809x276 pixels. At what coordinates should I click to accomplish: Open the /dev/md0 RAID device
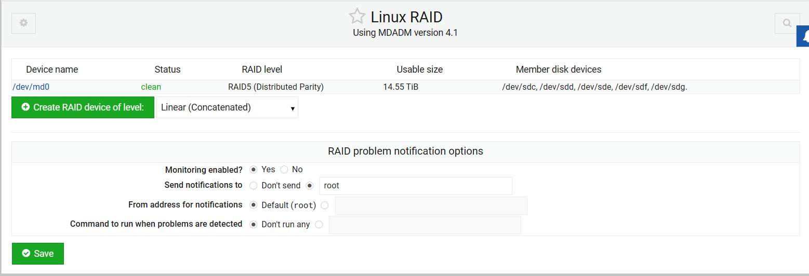click(x=31, y=87)
